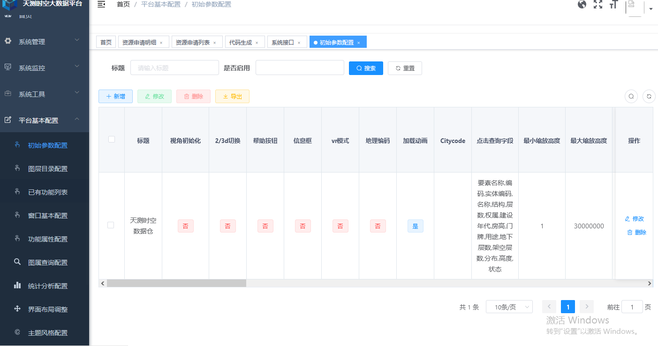Open the language switcher globe icon
This screenshot has height=346, width=658.
(582, 4)
